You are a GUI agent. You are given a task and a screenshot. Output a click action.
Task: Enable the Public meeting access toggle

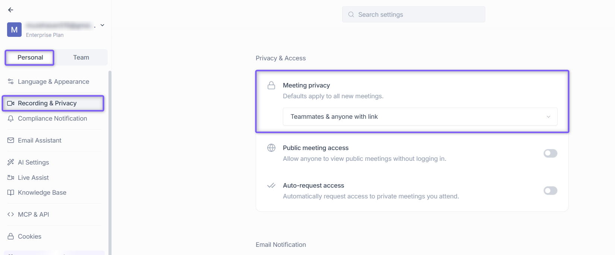(x=551, y=153)
